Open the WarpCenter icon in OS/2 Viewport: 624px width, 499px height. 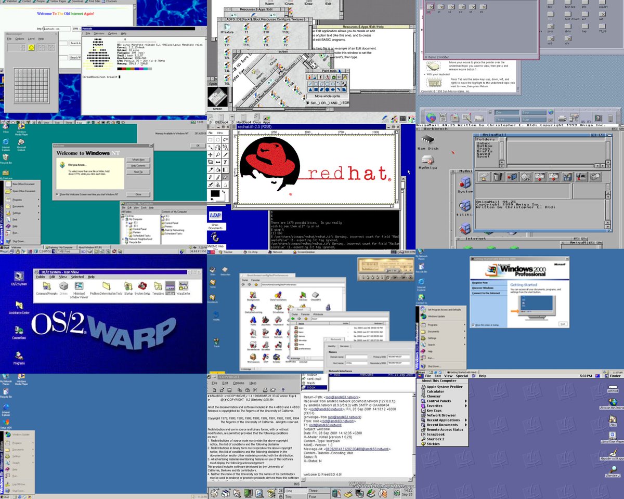[184, 288]
